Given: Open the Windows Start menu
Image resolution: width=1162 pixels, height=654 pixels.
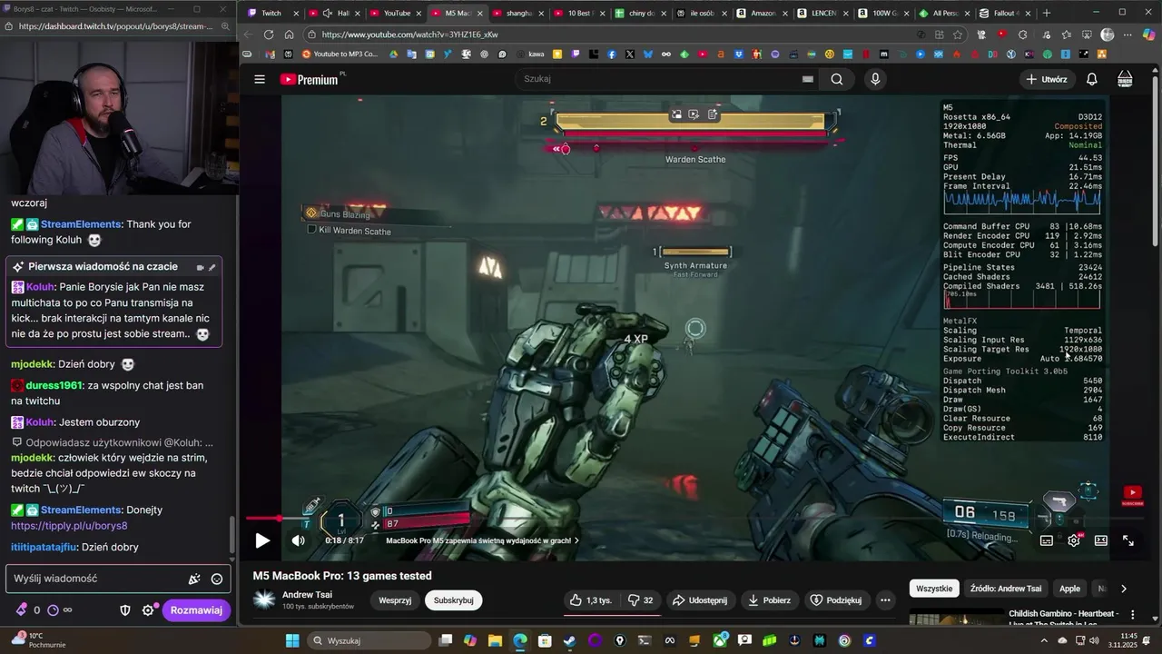Looking at the screenshot, I should (x=292, y=640).
